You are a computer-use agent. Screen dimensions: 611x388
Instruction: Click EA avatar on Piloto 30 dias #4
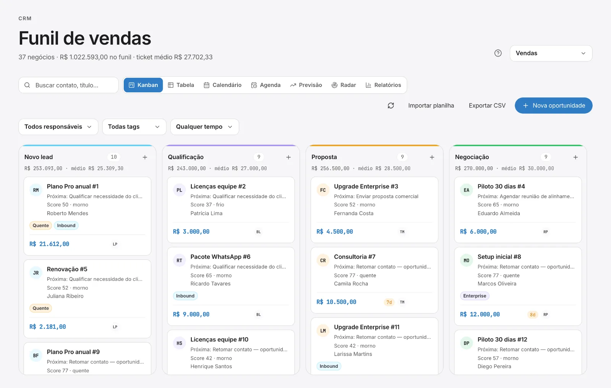click(467, 190)
